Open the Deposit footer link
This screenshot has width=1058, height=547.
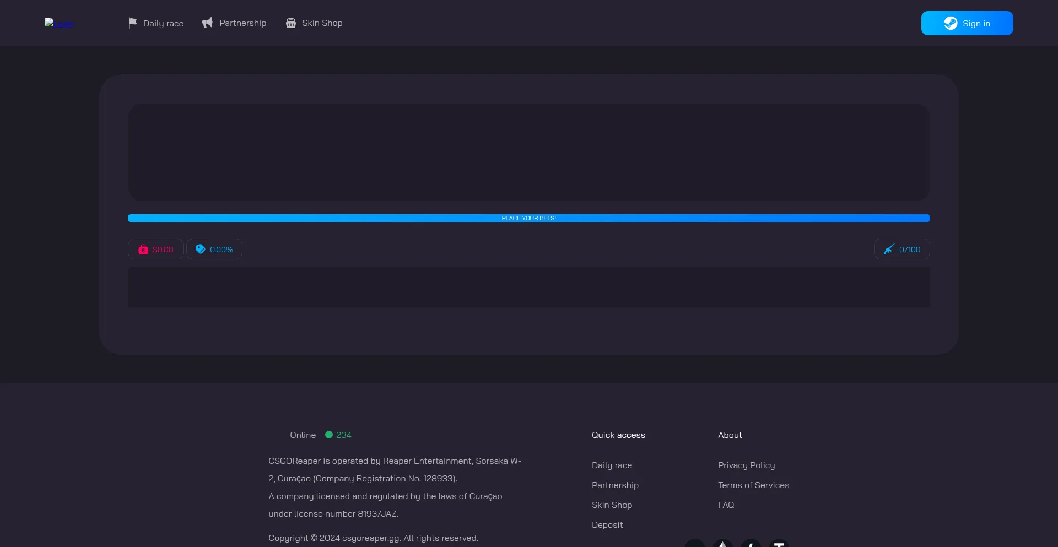[x=607, y=525]
